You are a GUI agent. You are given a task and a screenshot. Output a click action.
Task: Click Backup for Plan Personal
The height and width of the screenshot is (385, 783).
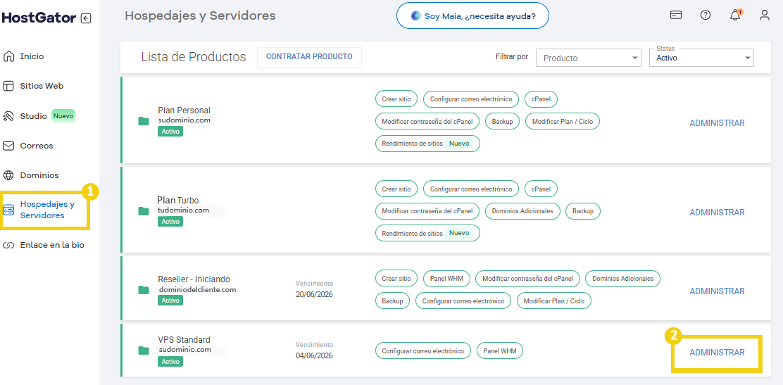(502, 121)
